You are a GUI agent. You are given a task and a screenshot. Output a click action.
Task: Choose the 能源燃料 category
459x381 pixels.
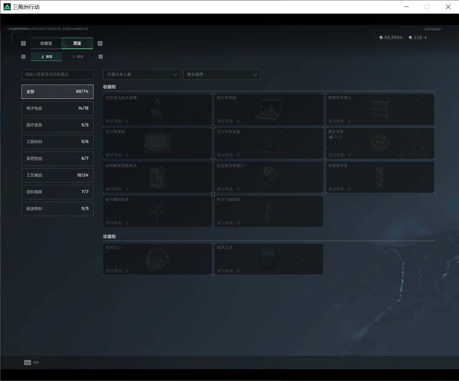point(57,209)
